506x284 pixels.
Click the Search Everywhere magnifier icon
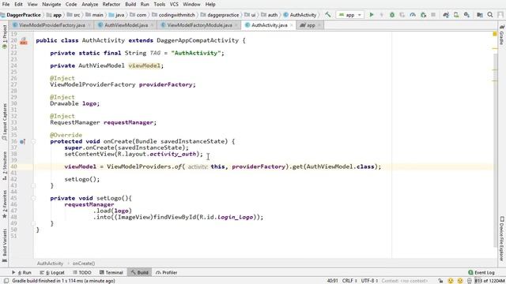click(490, 15)
